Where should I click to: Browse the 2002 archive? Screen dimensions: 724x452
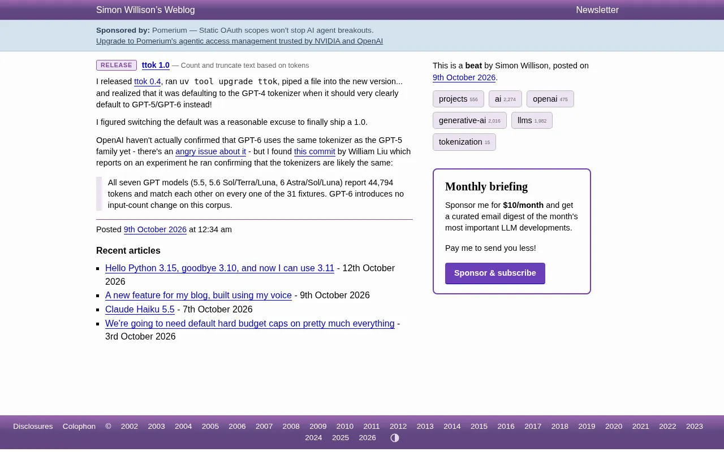click(x=130, y=427)
